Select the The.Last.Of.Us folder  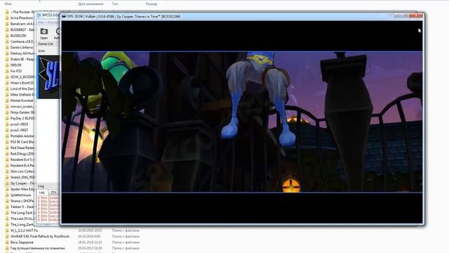22,219
